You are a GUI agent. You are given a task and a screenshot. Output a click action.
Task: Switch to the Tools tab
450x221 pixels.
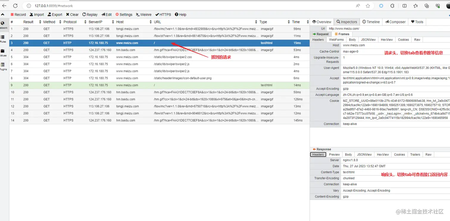pos(417,22)
